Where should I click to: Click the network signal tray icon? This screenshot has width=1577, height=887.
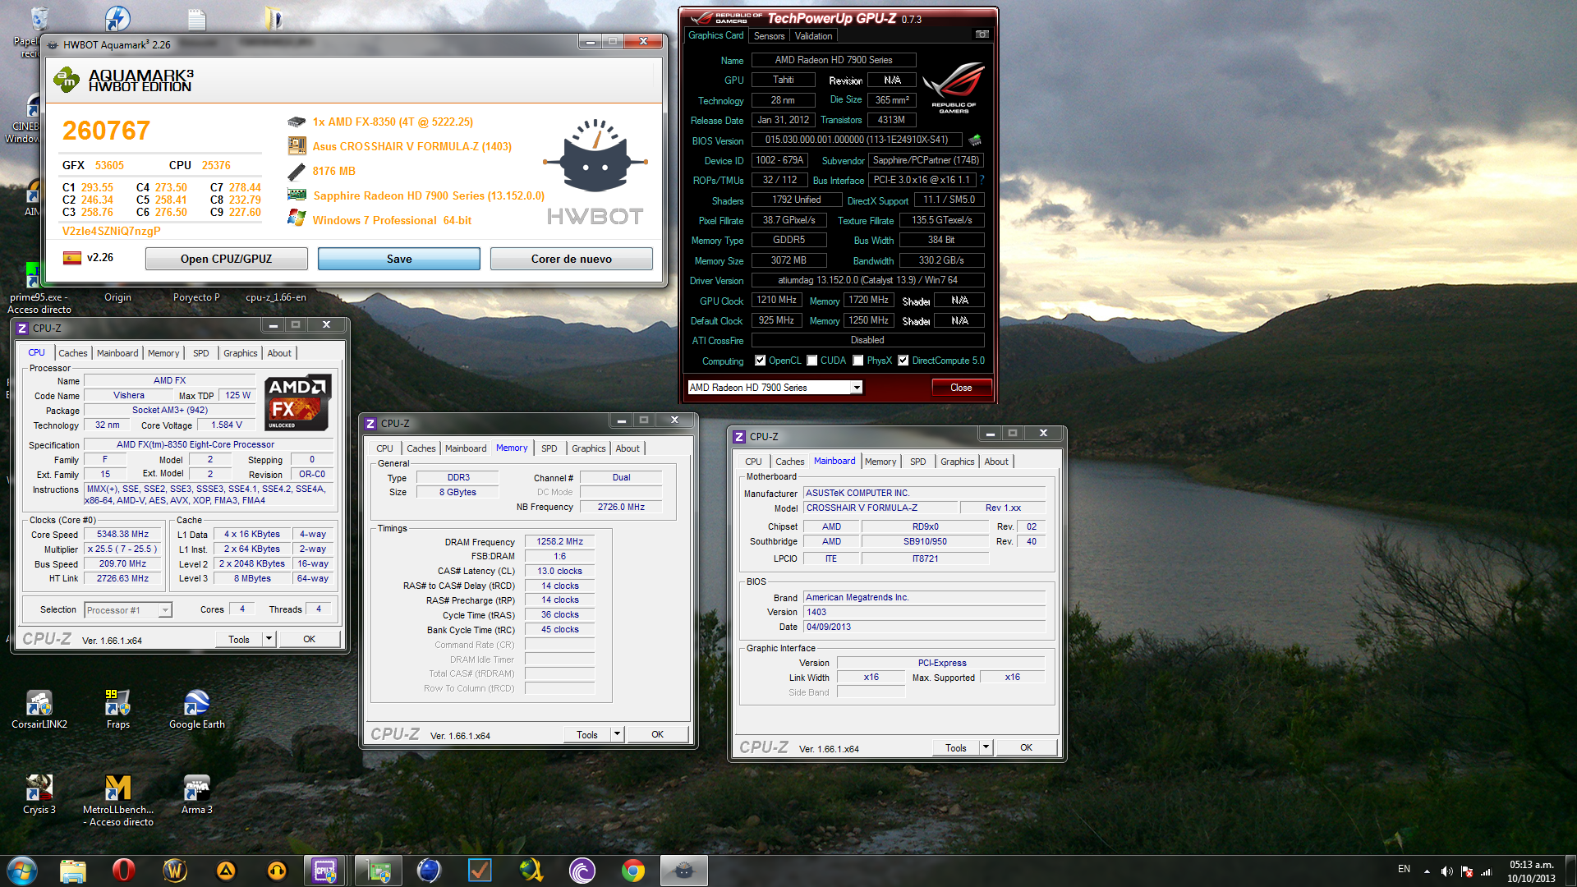(x=1486, y=871)
